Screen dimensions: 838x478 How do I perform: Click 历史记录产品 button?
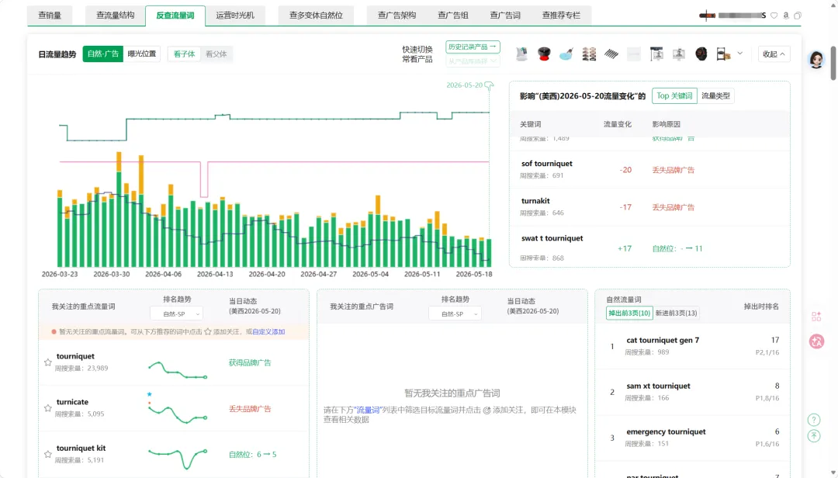point(473,47)
